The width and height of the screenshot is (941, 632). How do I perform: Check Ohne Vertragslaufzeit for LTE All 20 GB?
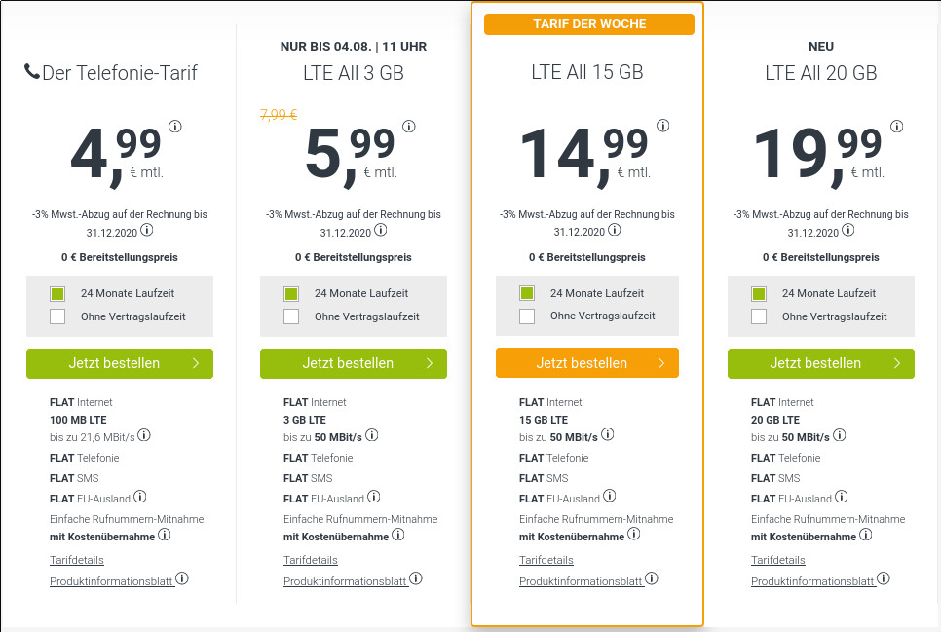(758, 316)
